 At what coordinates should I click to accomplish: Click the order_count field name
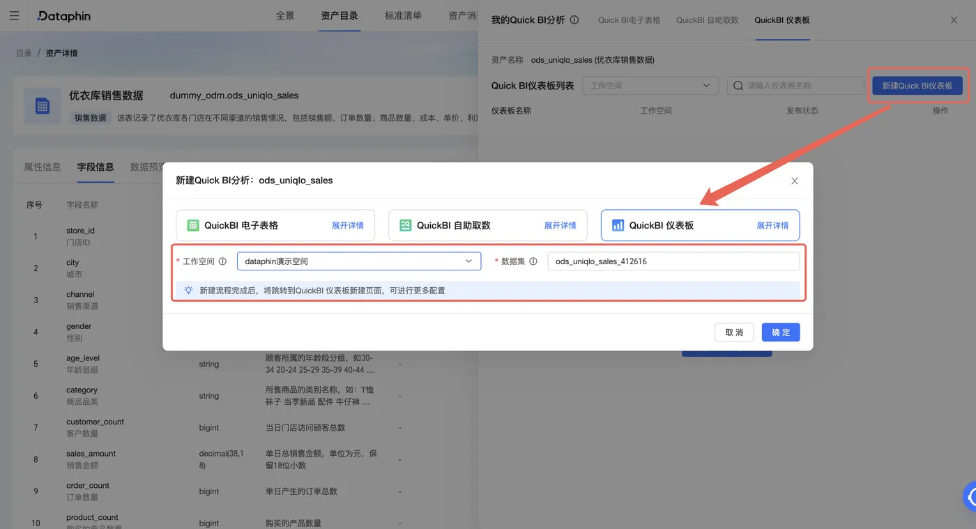point(88,485)
